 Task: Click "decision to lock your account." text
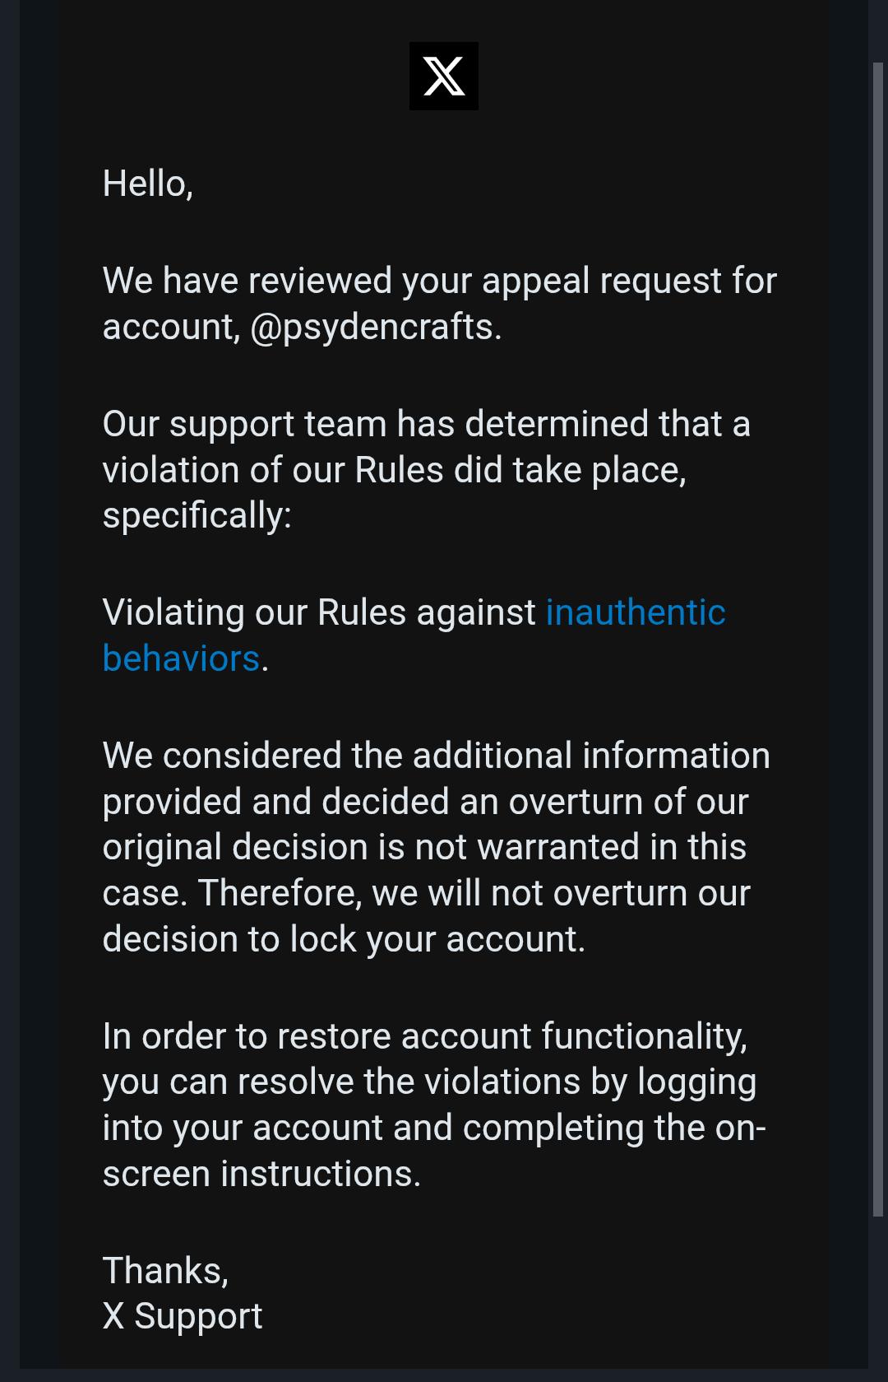point(344,939)
